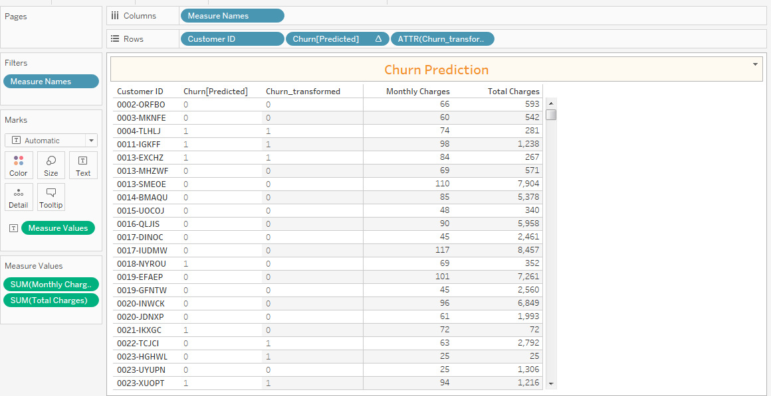Viewport: 771px width, 396px height.
Task: Open the Size marks card
Action: [51, 165]
